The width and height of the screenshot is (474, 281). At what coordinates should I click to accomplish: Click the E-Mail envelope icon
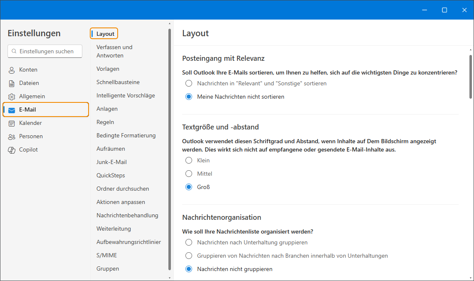tap(12, 110)
